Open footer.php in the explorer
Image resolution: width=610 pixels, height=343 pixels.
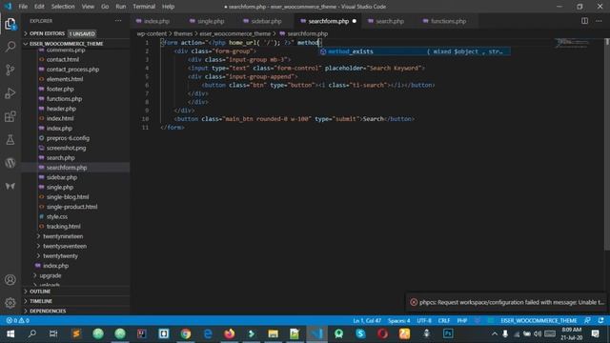(x=60, y=89)
